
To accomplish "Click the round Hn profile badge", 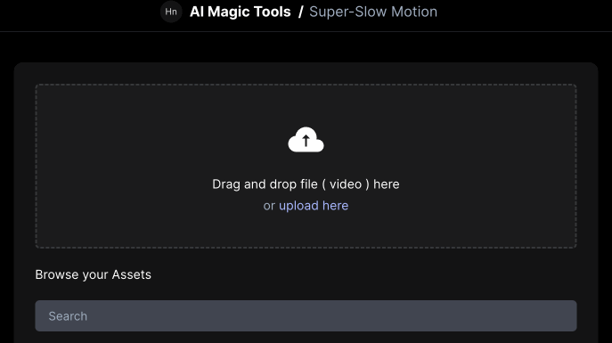I will click(171, 12).
